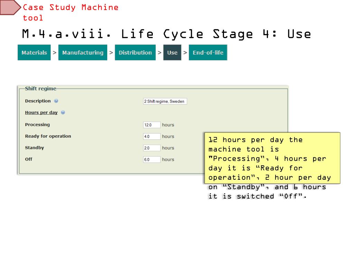Screen dimensions: 354x265
Task: Click the Description label text
Action: pyautogui.click(x=38, y=101)
